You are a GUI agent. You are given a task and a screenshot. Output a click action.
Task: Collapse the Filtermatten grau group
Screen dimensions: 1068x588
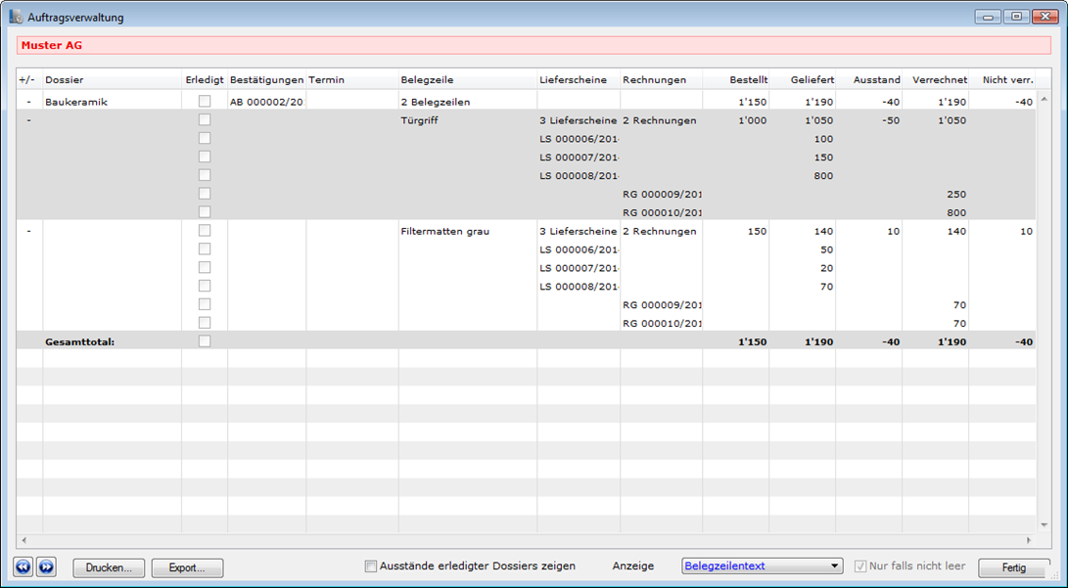(x=28, y=231)
